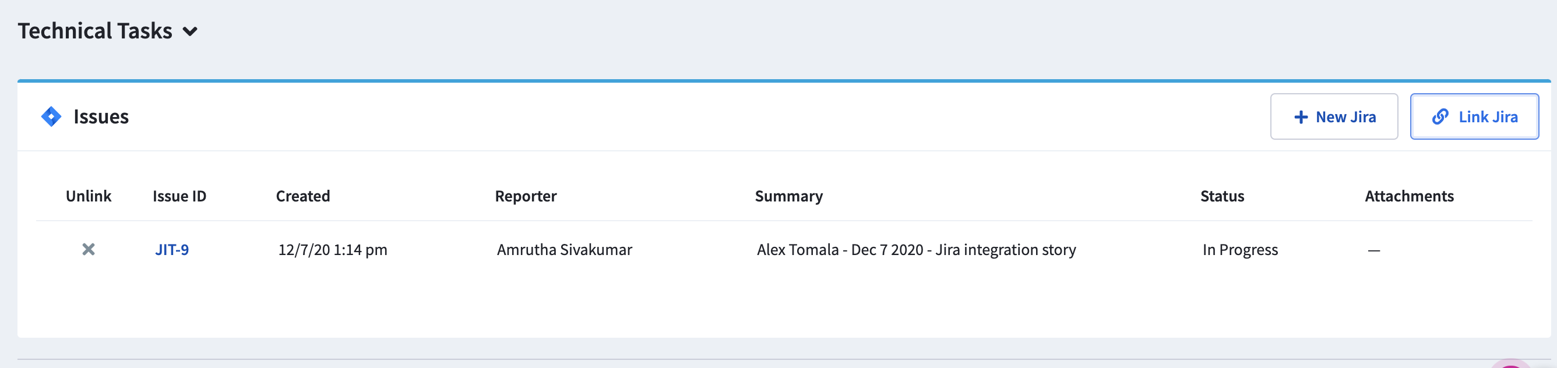The image size is (1557, 368).
Task: Click reporter name Amrutha Sivakumar
Action: (564, 250)
